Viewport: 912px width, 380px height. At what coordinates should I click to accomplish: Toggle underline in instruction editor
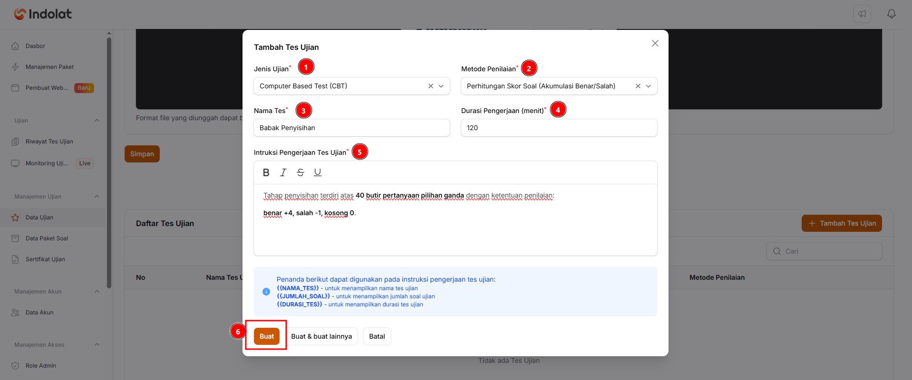coord(318,172)
